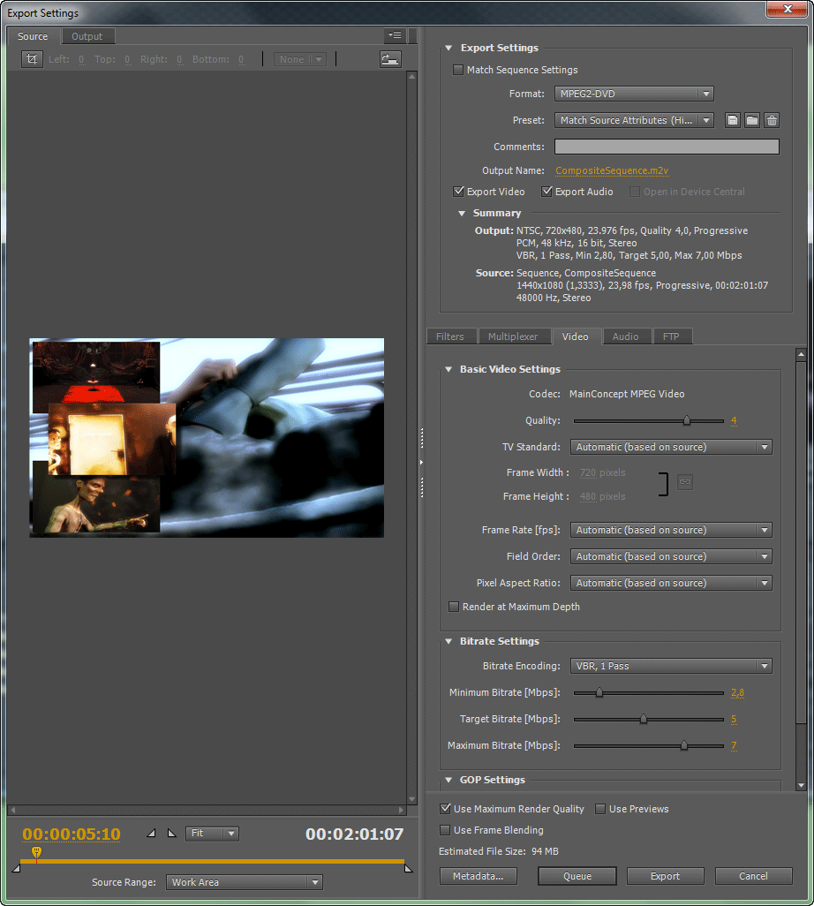
Task: Open the Source panel flyout menu icon
Action: coord(395,36)
